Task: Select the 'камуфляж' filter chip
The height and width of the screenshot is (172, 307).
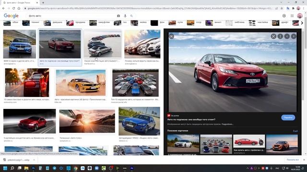Action: pos(100,23)
